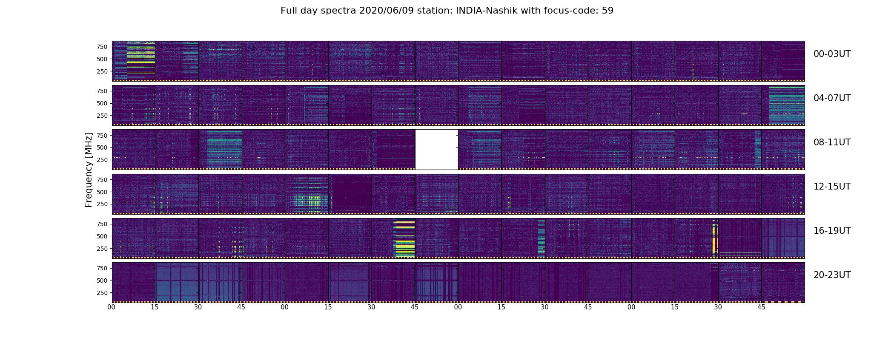
Task: Click the 750 tick of the 16-19UT row
Action: [102, 224]
